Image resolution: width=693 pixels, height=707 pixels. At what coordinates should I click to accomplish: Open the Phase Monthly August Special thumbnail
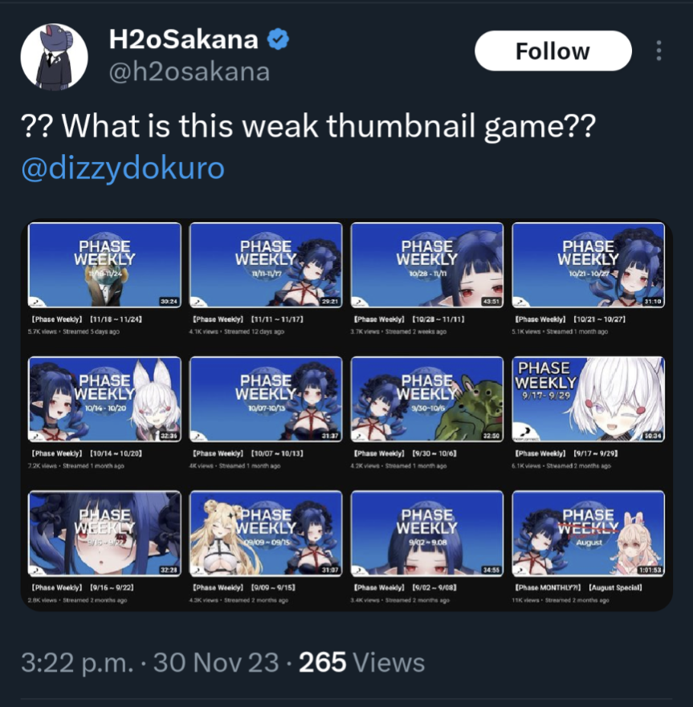[x=589, y=534]
